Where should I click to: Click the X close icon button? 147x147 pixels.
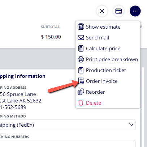102,11
